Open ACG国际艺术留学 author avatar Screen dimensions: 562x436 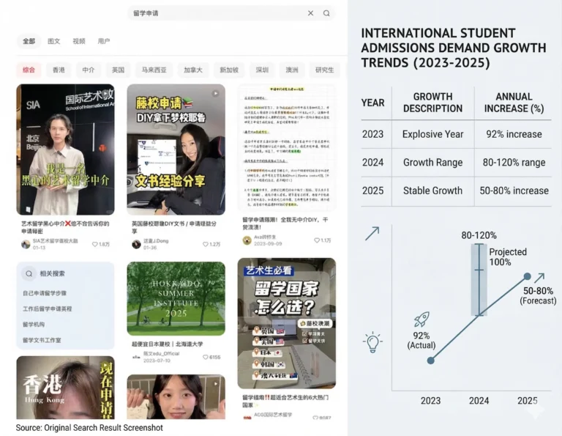pyautogui.click(x=247, y=418)
